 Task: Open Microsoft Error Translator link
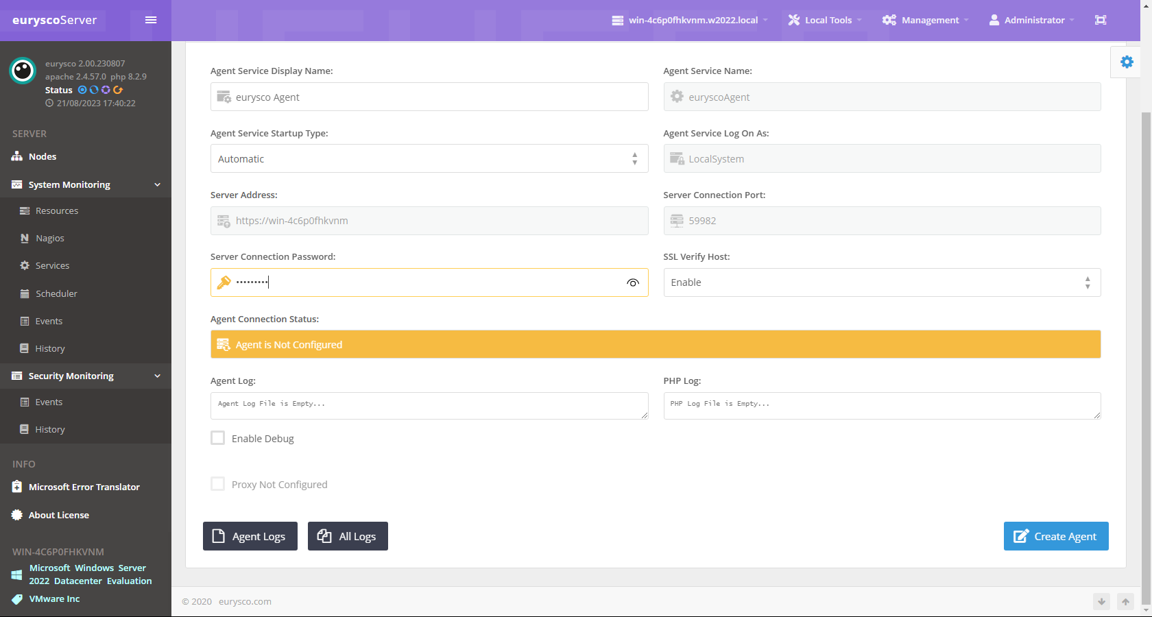84,487
